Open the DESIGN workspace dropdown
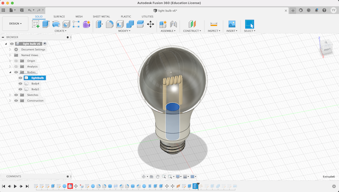This screenshot has width=339, height=192. click(15, 24)
